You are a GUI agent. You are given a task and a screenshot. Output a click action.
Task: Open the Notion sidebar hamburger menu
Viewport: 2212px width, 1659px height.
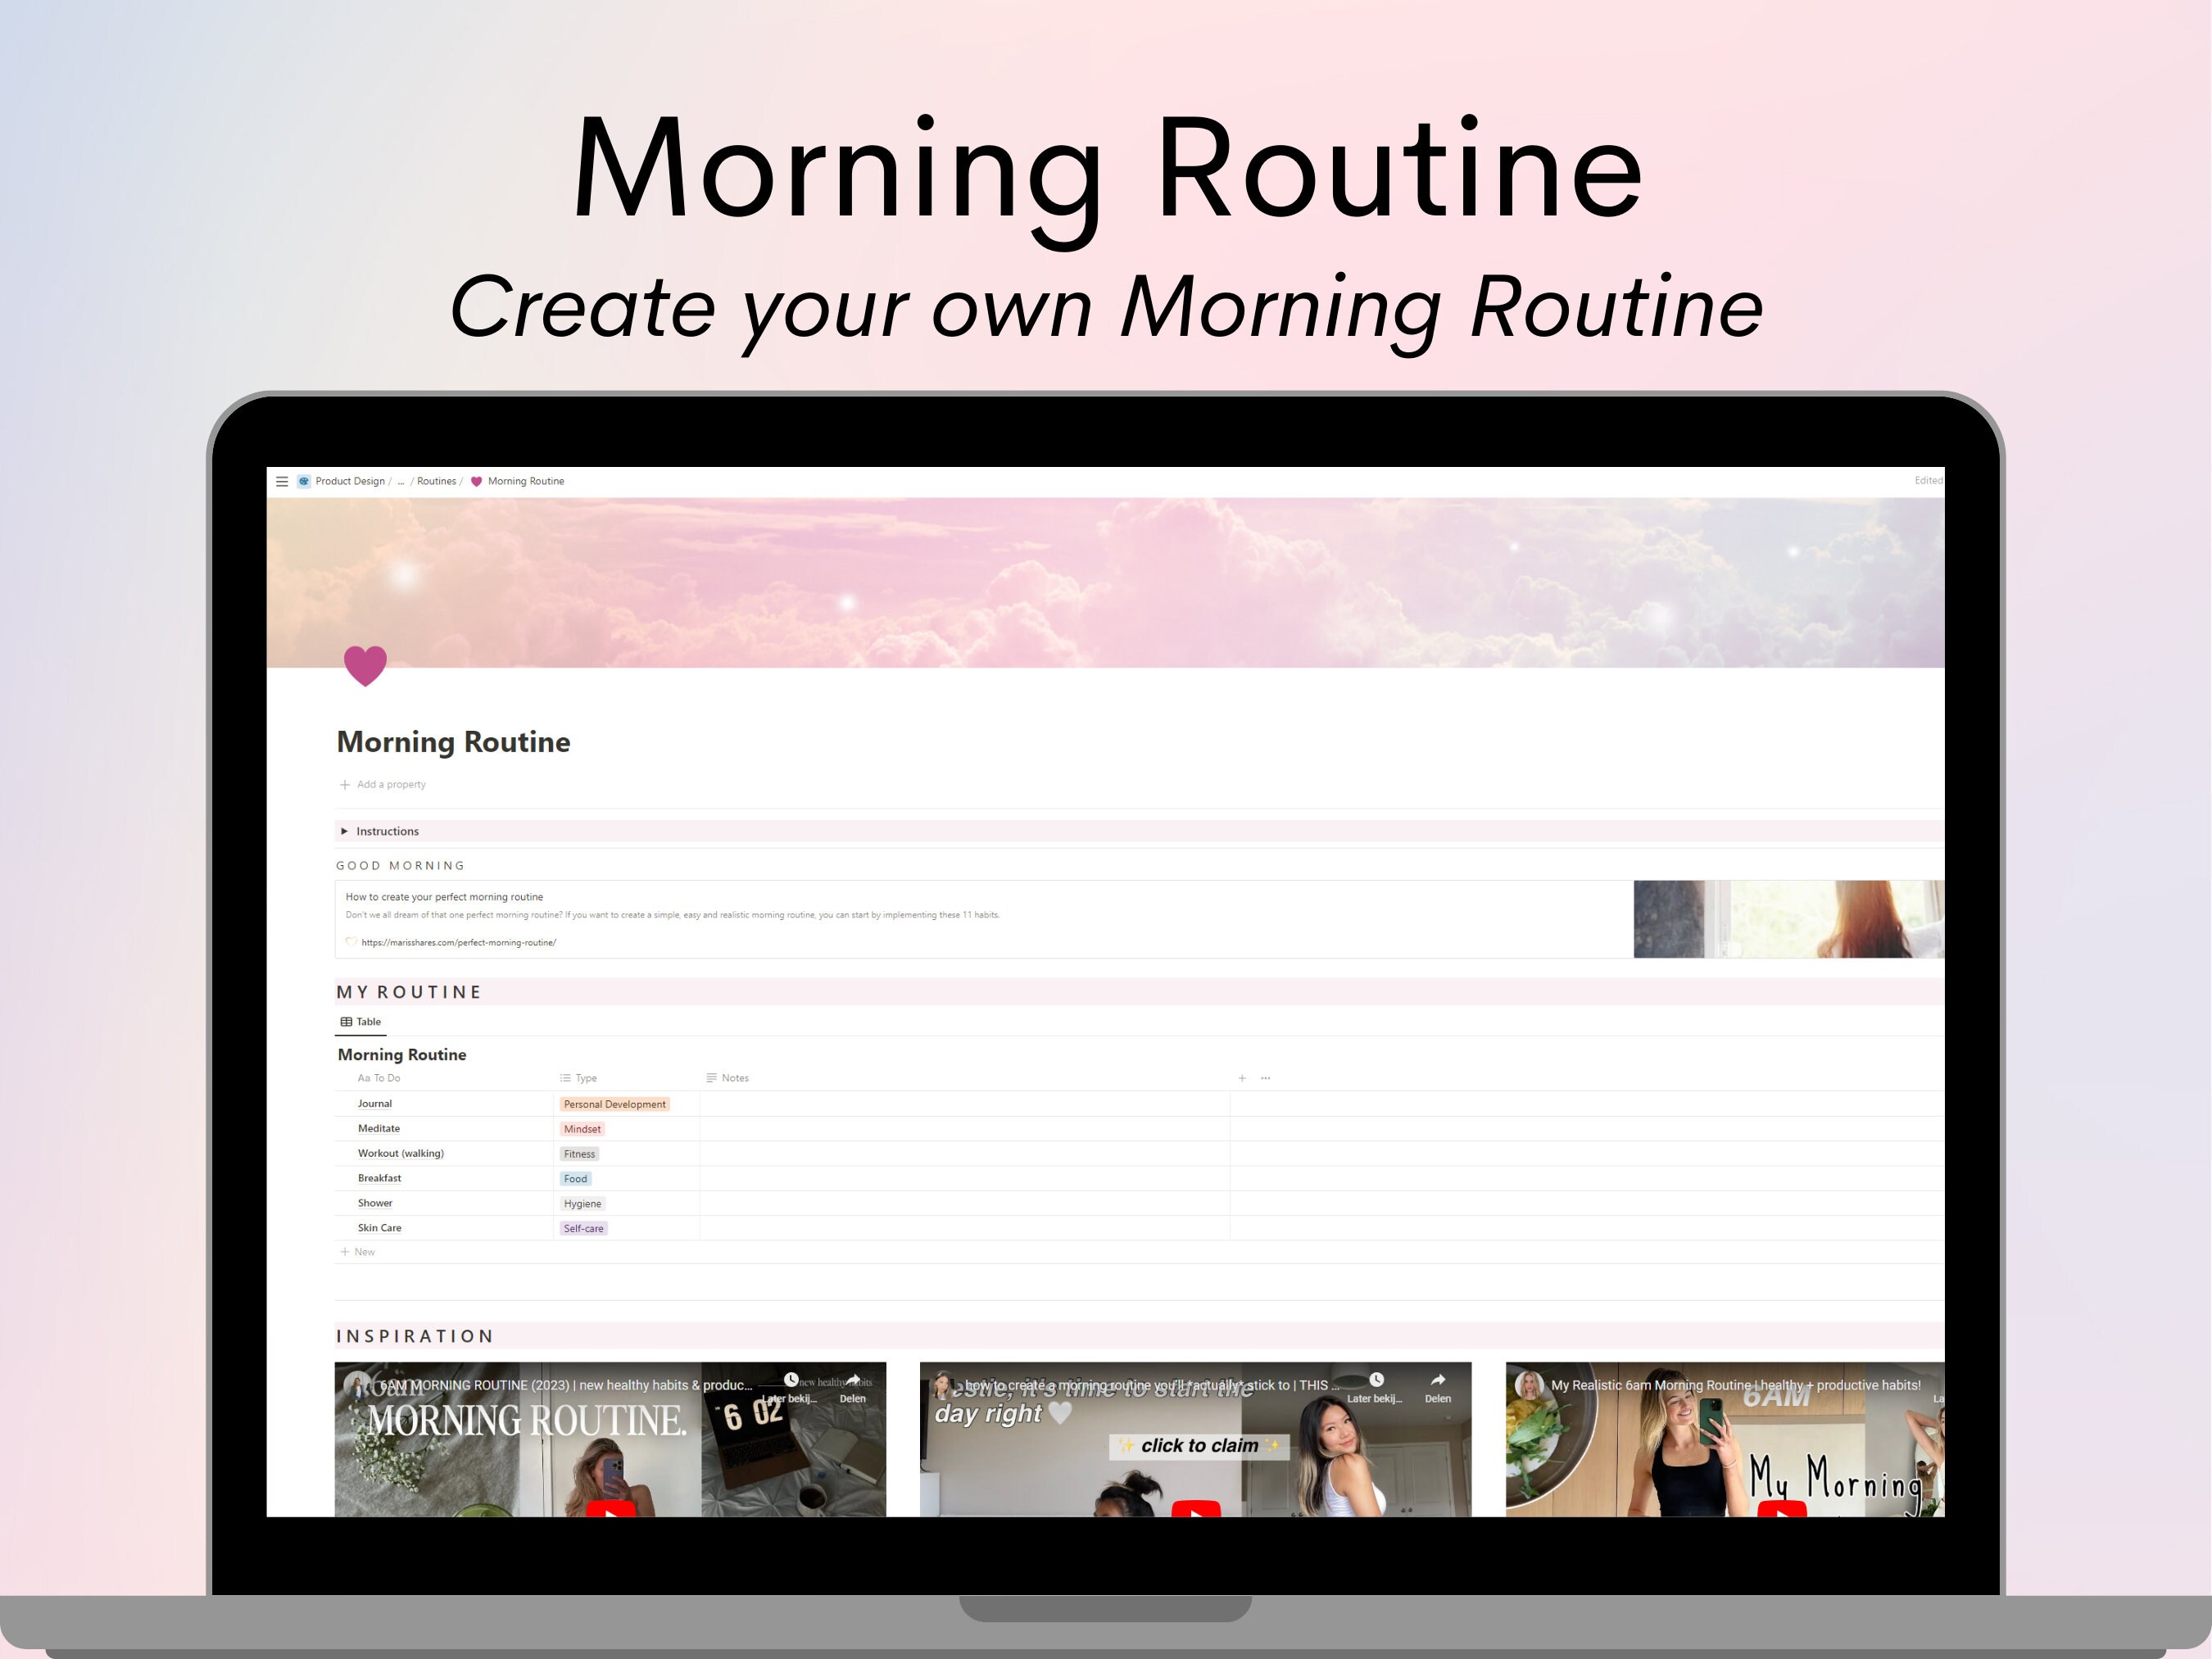[x=282, y=481]
